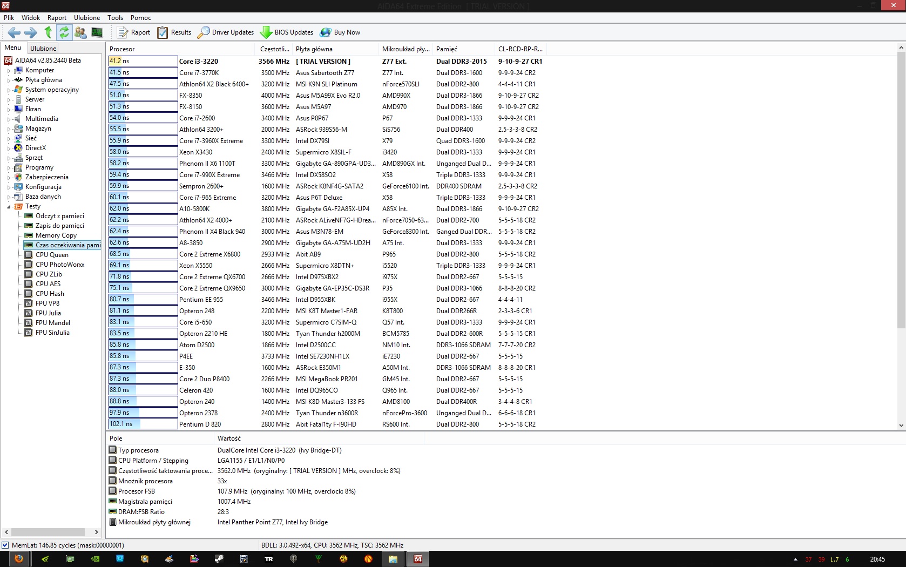Expand the Komputer tree node
906x567 pixels.
[x=9, y=71]
